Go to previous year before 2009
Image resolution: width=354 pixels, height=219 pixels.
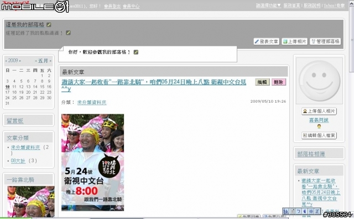(x=6, y=61)
